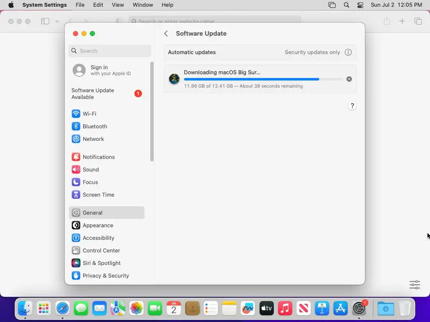Open the View menu
Image resolution: width=430 pixels, height=322 pixels.
[x=118, y=5]
